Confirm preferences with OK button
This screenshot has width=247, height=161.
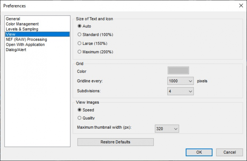pyautogui.click(x=199, y=152)
